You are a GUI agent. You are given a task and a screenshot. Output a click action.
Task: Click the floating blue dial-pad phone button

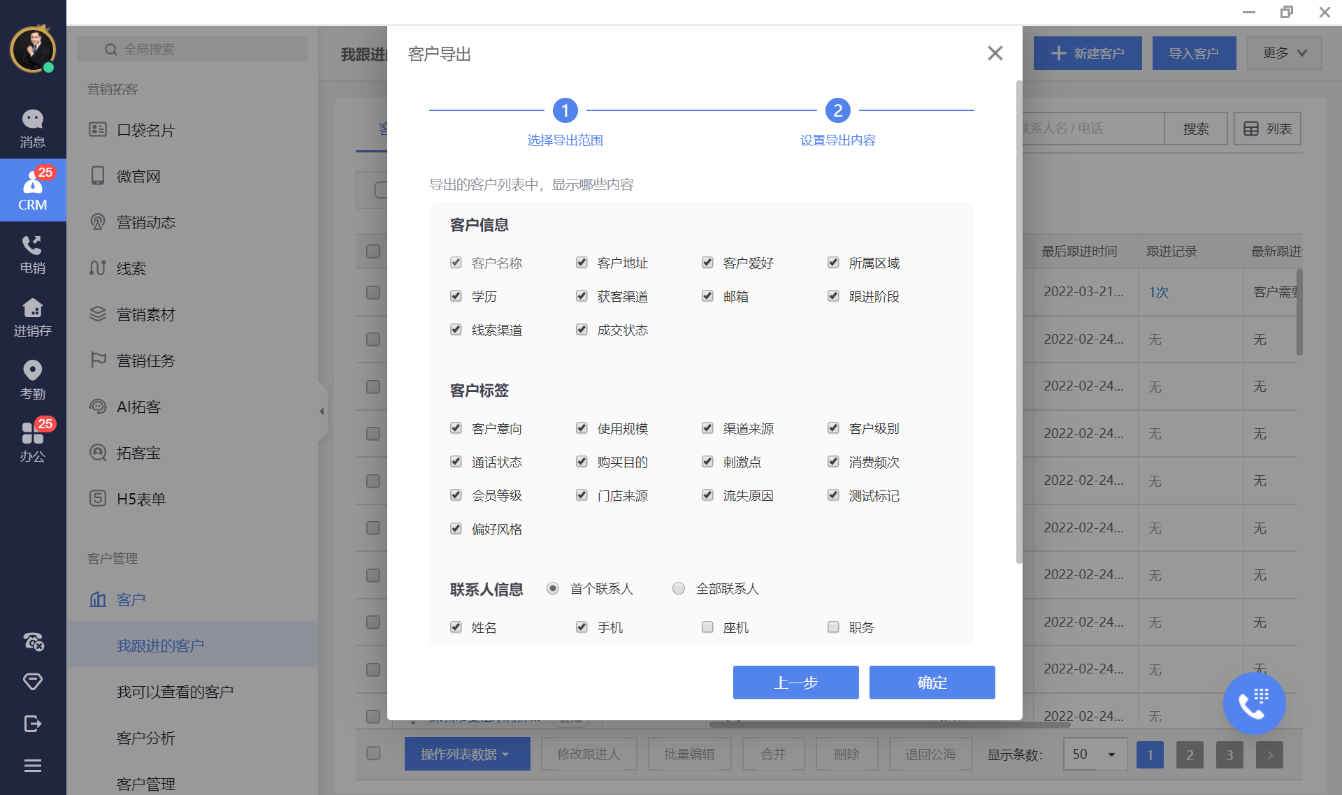[x=1253, y=703]
